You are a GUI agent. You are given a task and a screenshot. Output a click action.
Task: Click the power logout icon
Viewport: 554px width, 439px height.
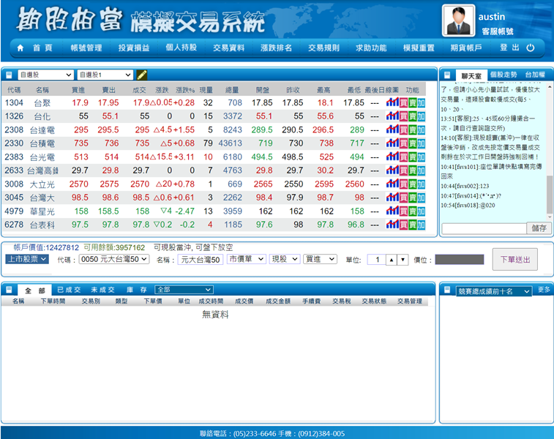(x=531, y=48)
